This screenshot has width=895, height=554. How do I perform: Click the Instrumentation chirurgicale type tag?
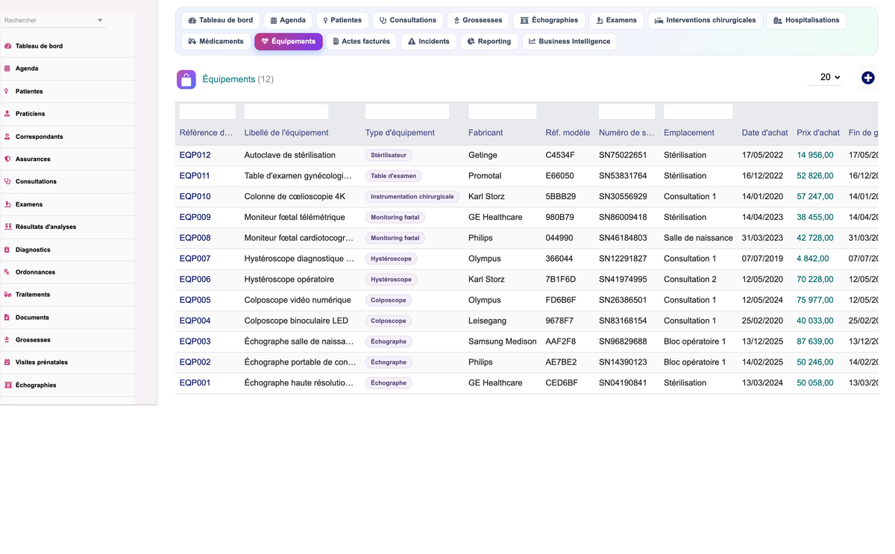pyautogui.click(x=412, y=197)
